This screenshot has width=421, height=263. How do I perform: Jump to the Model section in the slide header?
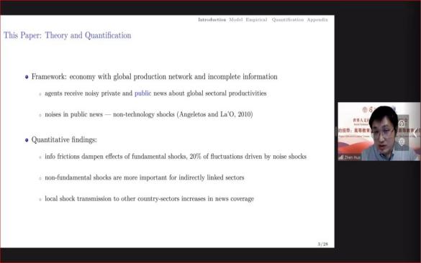(x=236, y=19)
